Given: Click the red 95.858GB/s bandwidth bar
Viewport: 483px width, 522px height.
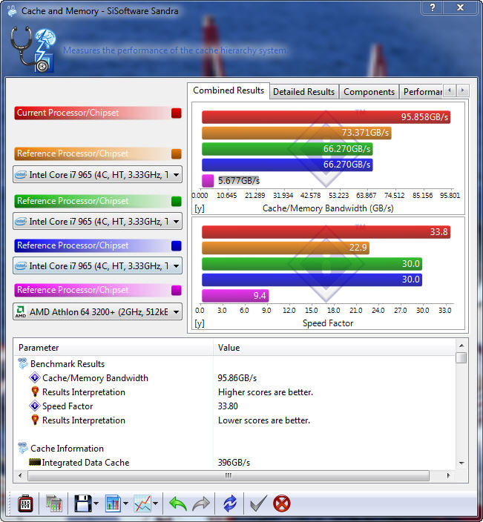Looking at the screenshot, I should [326, 117].
